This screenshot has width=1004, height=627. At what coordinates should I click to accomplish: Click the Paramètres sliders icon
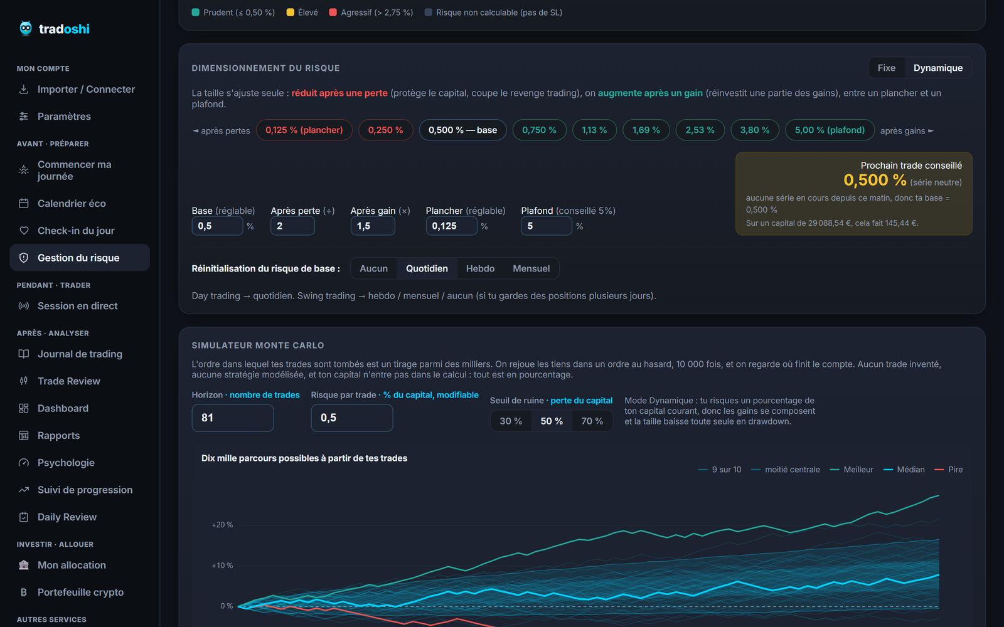point(24,116)
